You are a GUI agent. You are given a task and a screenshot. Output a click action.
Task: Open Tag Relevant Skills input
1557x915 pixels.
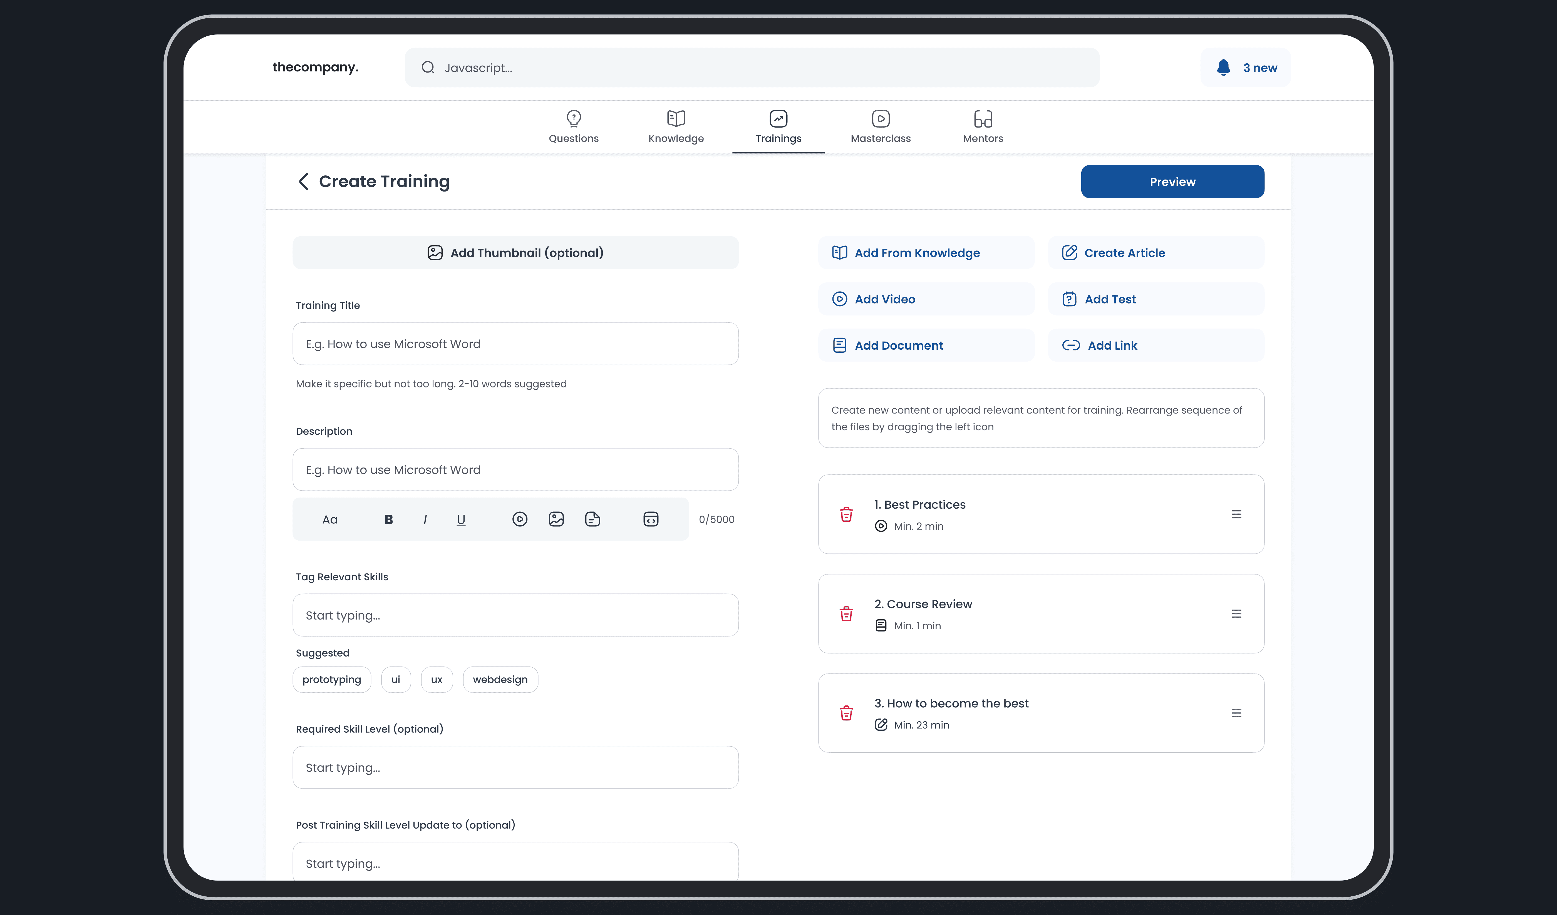coord(515,615)
